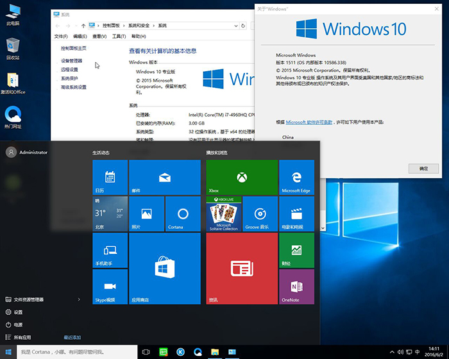The height and width of the screenshot is (359, 449).
Task: Open the Xbox tile
Action: tap(242, 178)
